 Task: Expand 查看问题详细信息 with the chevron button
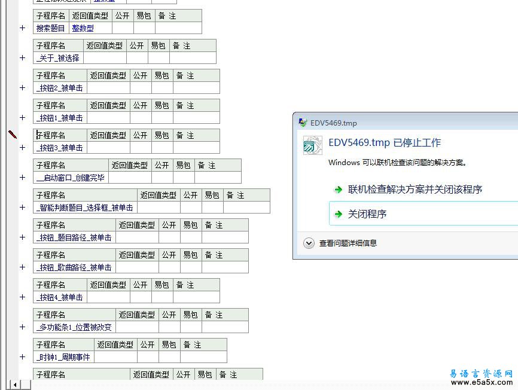click(309, 243)
